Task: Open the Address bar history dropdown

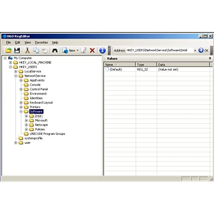Action: [x=195, y=51]
